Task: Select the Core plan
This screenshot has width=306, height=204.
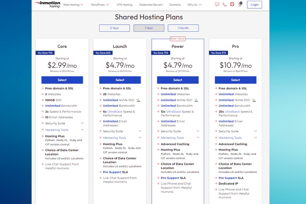Action: click(62, 80)
